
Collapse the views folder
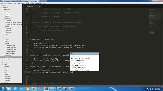[x=4, y=38]
